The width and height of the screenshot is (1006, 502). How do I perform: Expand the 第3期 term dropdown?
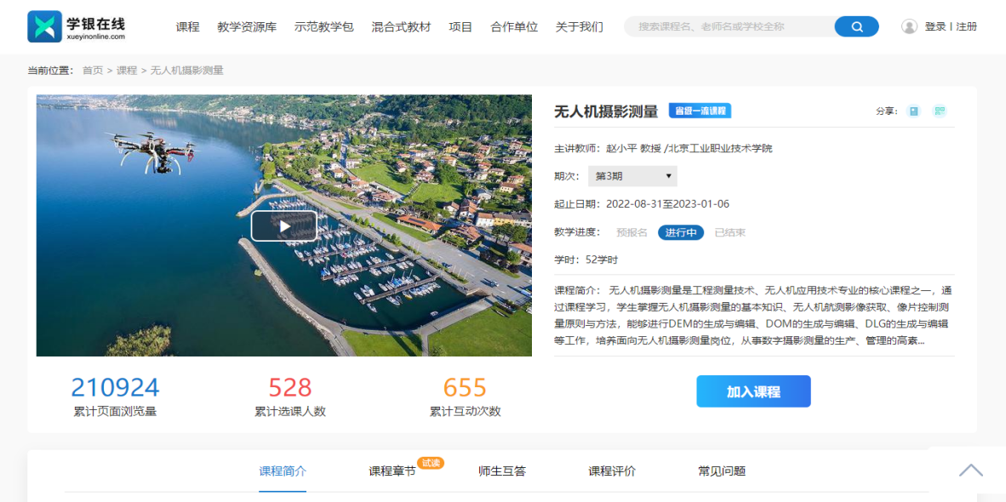point(634,176)
